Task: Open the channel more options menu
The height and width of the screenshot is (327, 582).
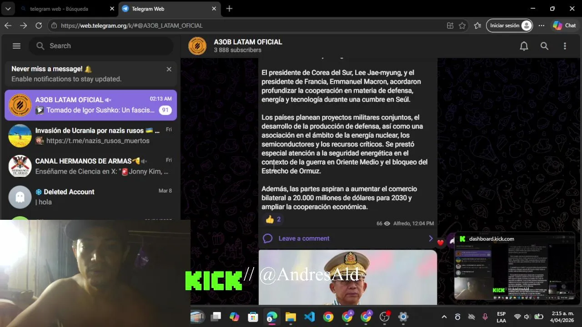Action: coord(565,46)
